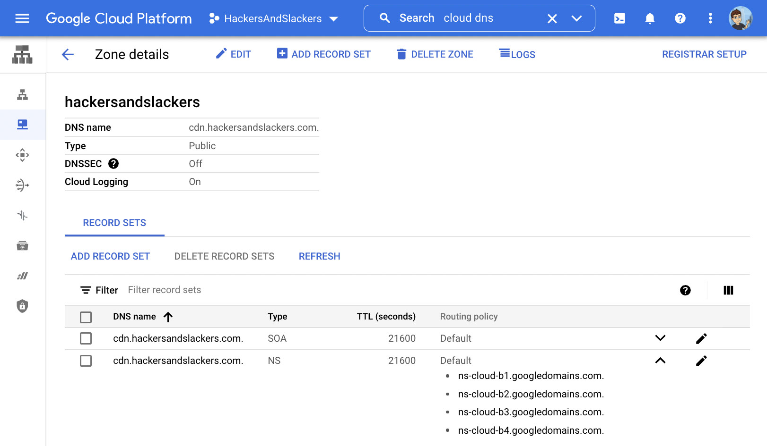
Task: Click the Google Cloud Platform logo text
Action: click(x=119, y=18)
